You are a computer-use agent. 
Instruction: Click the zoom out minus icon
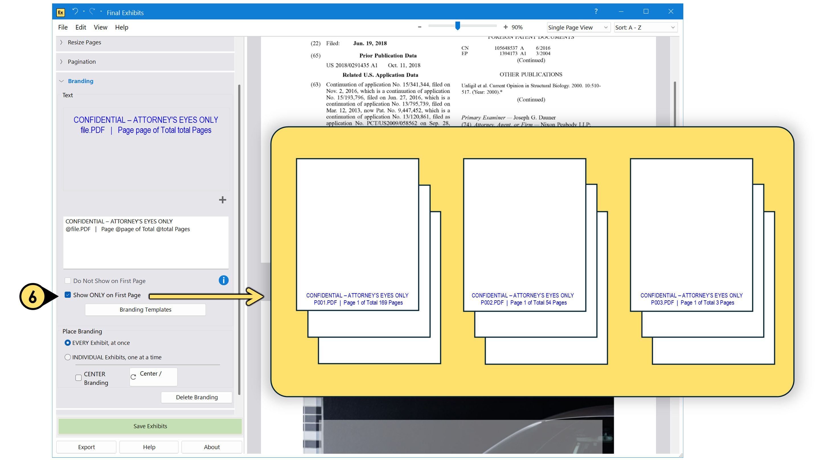420,27
